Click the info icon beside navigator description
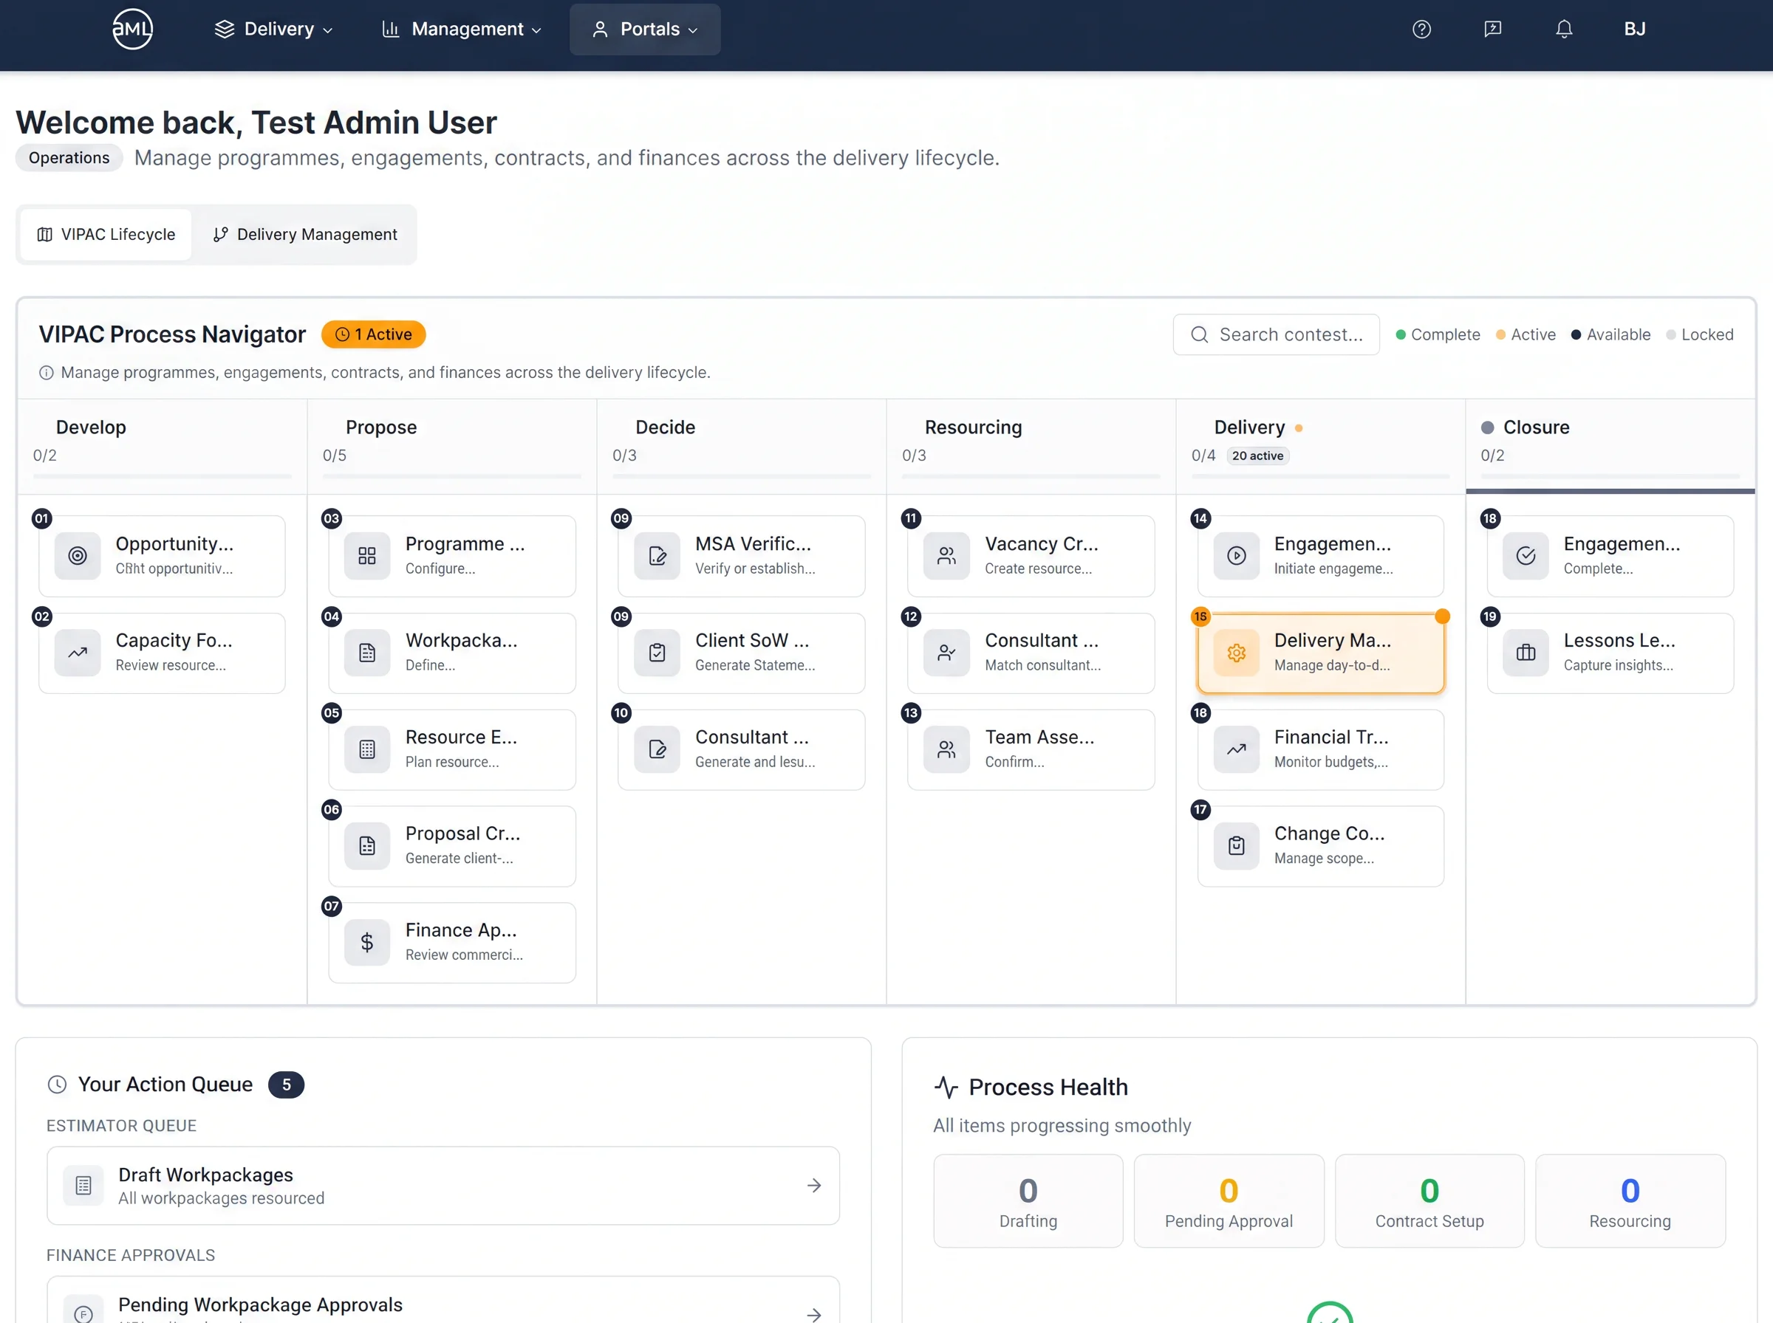 [x=47, y=372]
